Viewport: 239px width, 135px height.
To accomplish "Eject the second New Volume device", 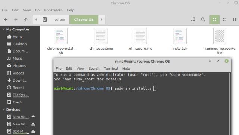I will [x=33, y=124].
